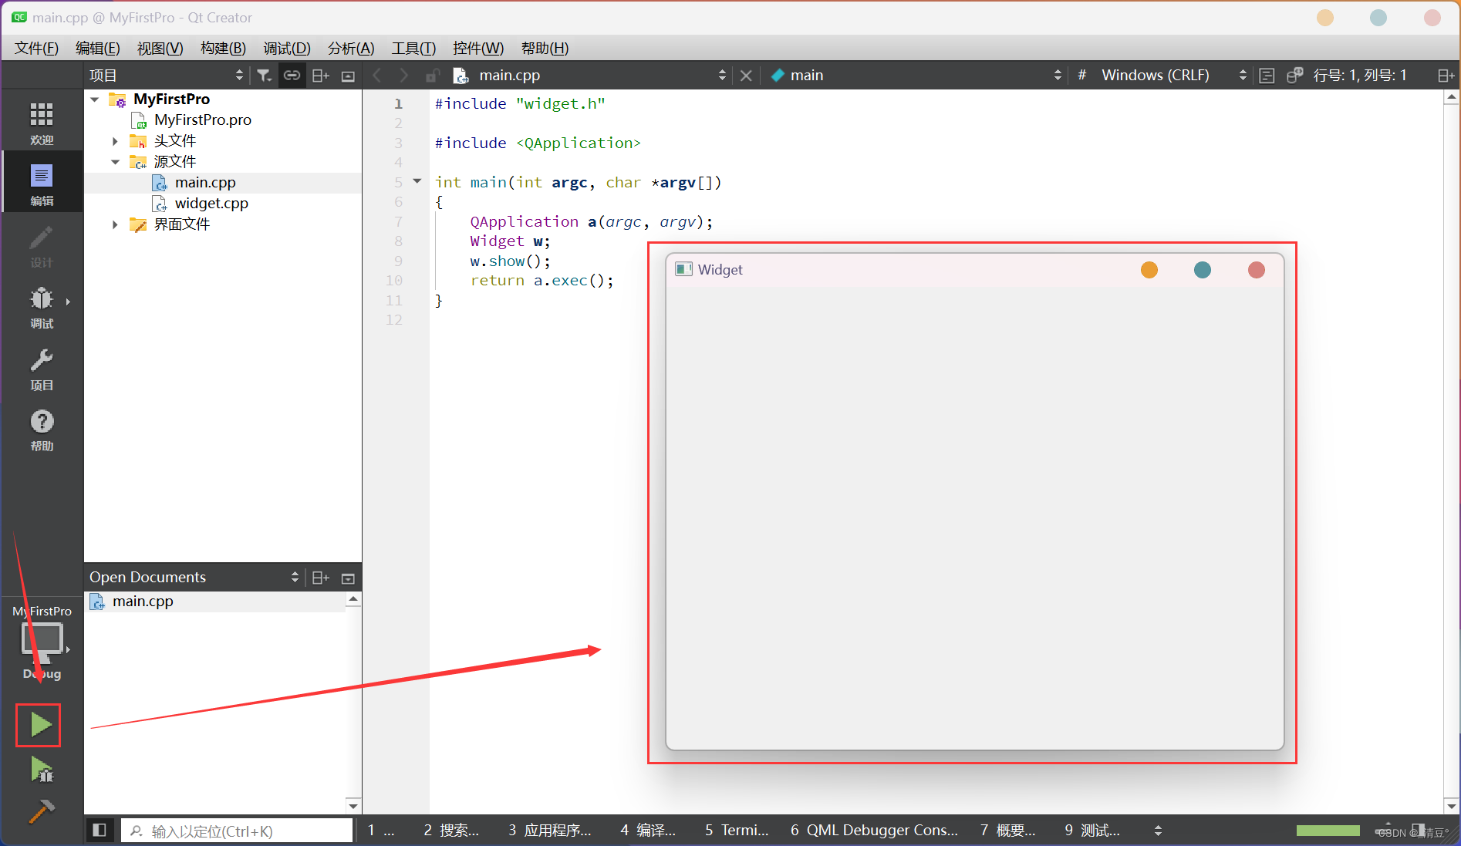Click the line and column indicator

point(1360,76)
